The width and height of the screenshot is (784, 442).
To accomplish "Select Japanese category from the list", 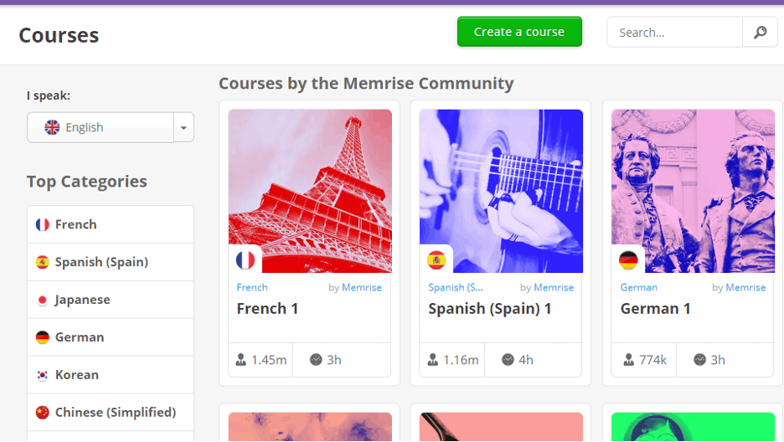I will [x=111, y=300].
